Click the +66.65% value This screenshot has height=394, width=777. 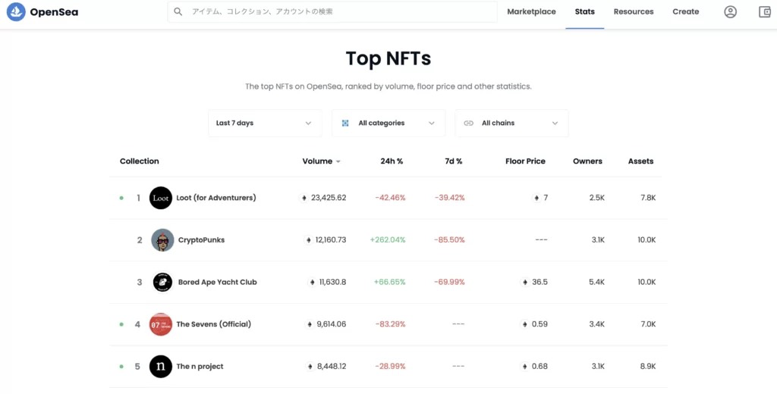[389, 282]
